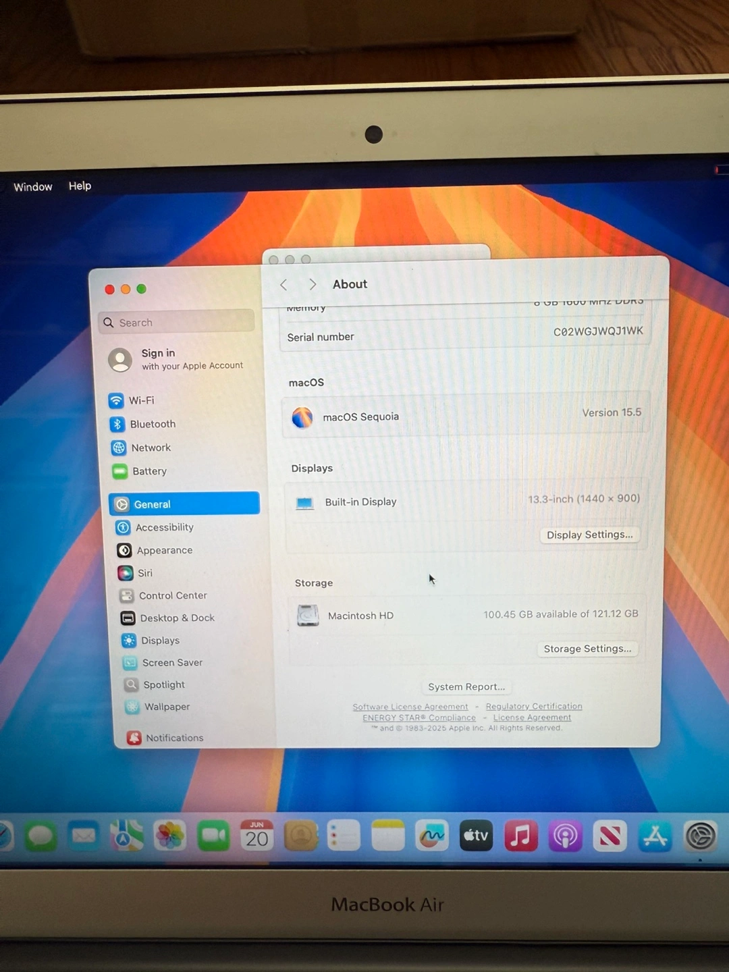
Task: Launch Music from the Dock
Action: coord(521,836)
